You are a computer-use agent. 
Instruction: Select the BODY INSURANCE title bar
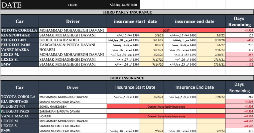click(127, 78)
